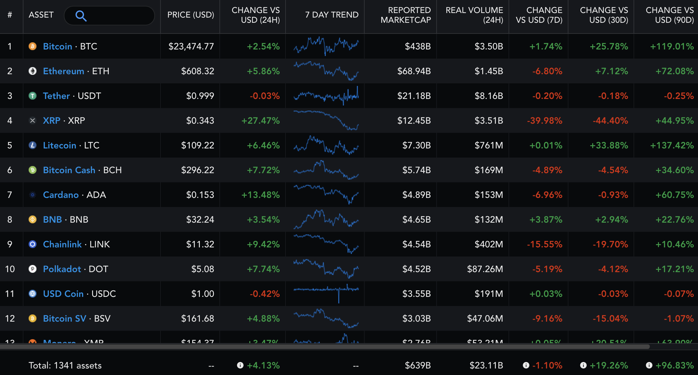This screenshot has height=375, width=698.
Task: Click the USD Coin logo icon
Action: 33,294
